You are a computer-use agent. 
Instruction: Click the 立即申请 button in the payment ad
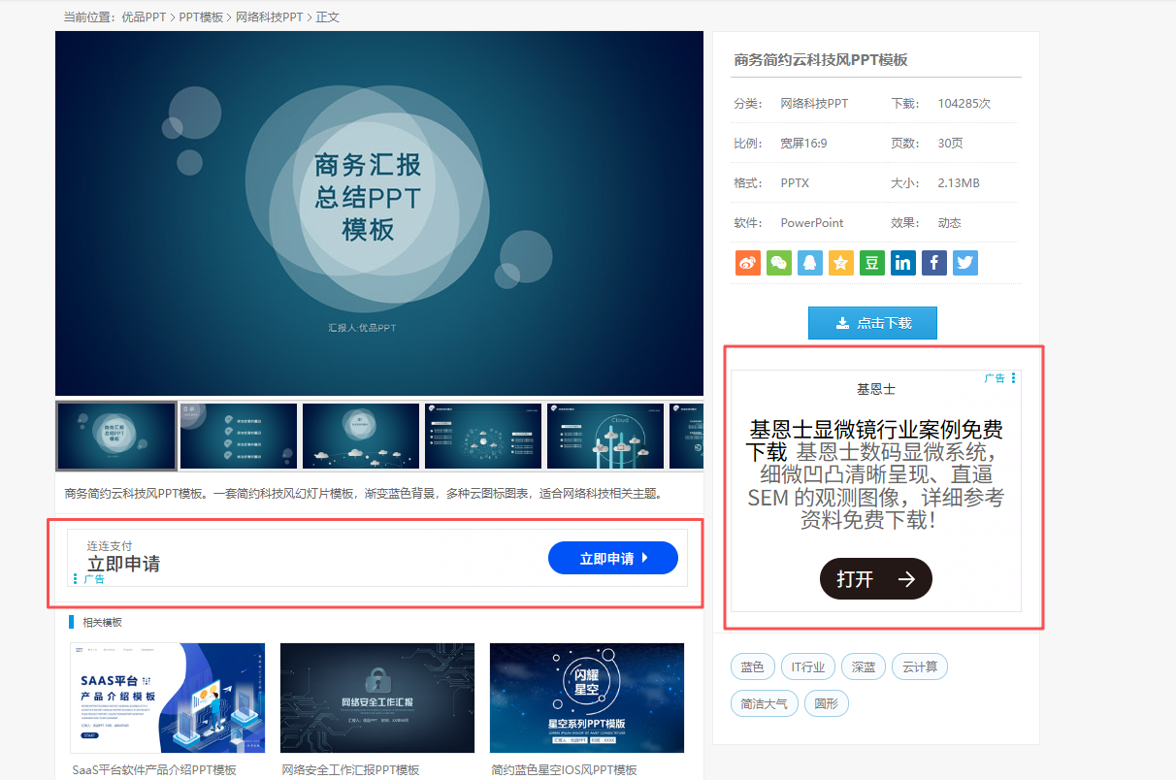[x=612, y=558]
